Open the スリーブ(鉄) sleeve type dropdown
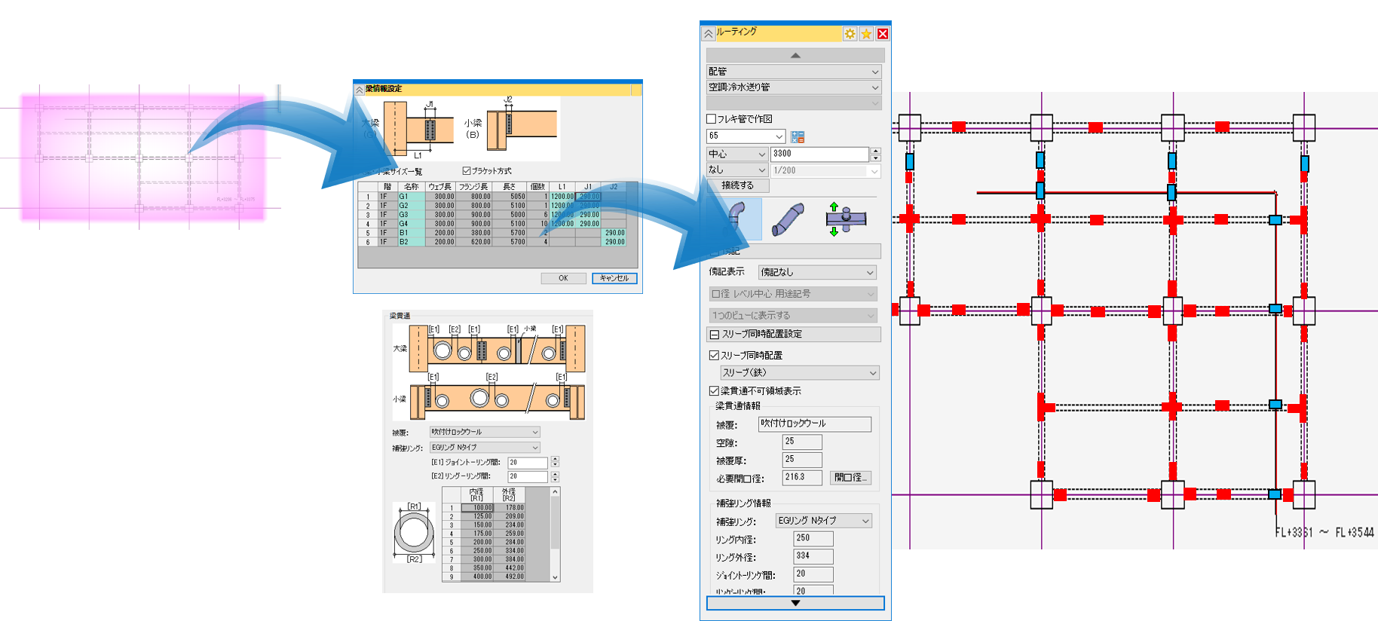 coord(800,373)
